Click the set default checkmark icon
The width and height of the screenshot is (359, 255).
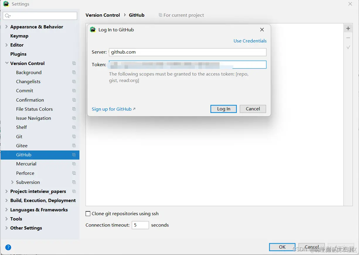pos(348,47)
